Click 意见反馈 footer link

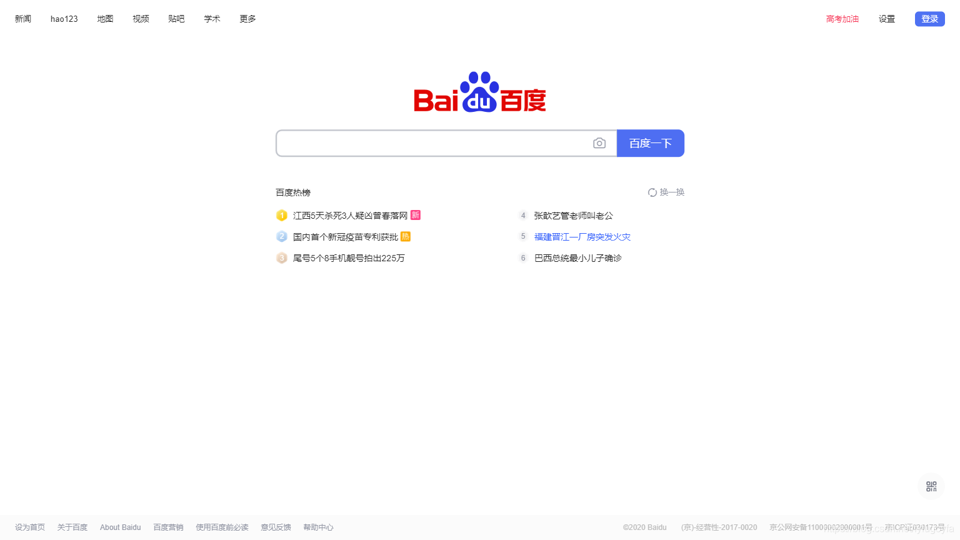276,527
